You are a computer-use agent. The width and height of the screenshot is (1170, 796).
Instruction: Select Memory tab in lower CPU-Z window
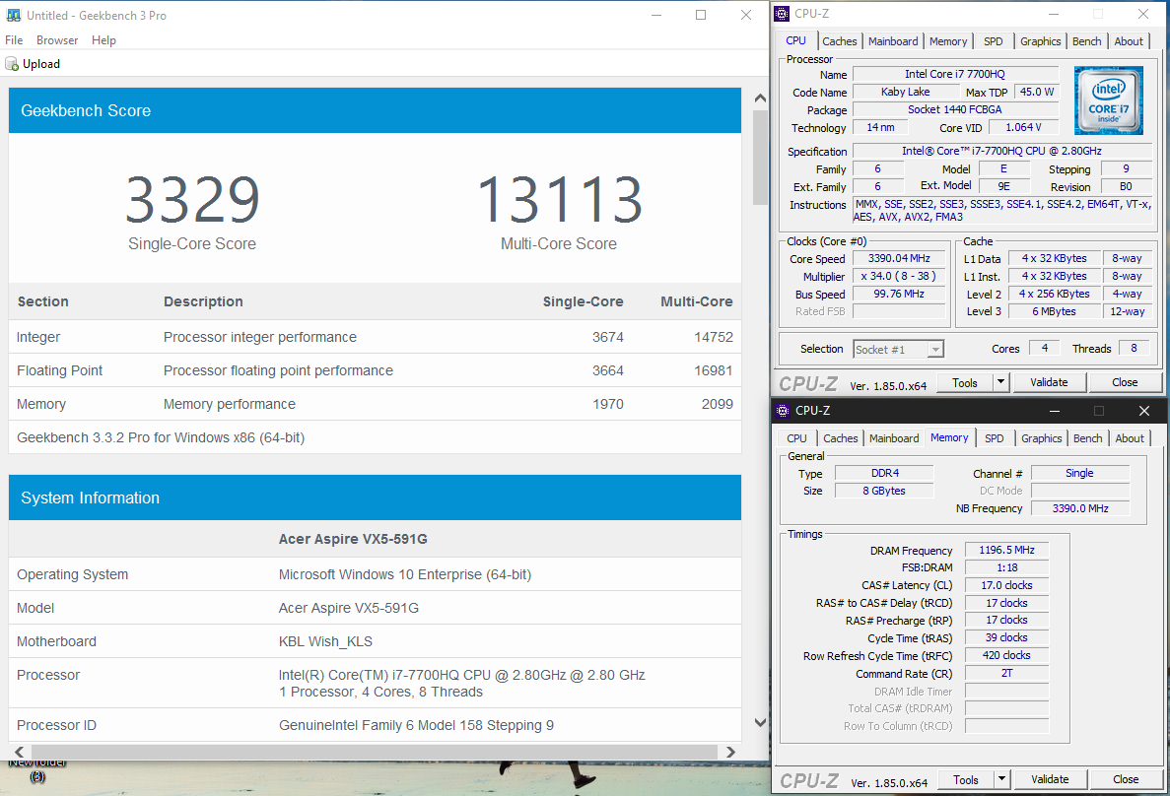949,438
